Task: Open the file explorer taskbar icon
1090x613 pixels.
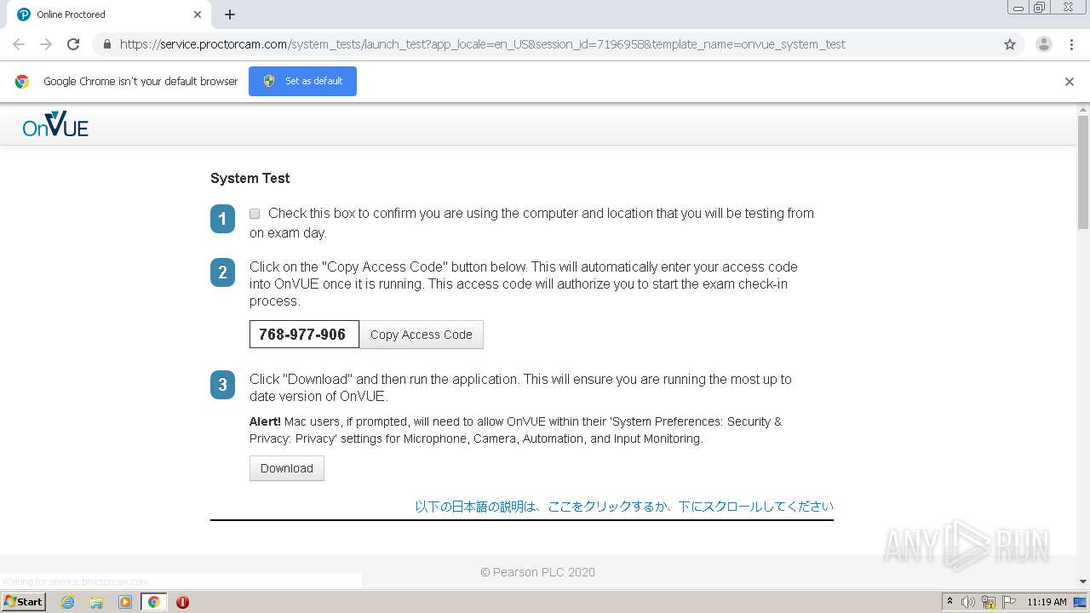Action: click(x=96, y=602)
